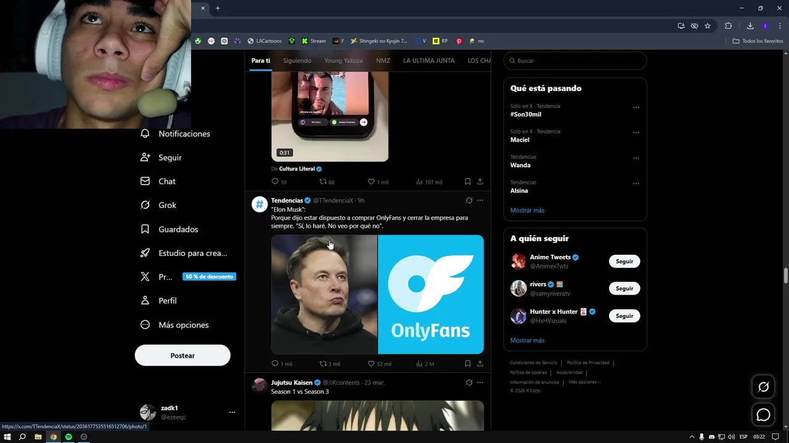The height and width of the screenshot is (443, 789).
Task: Open Shingeki no Kyojin bookmark
Action: tap(378, 41)
